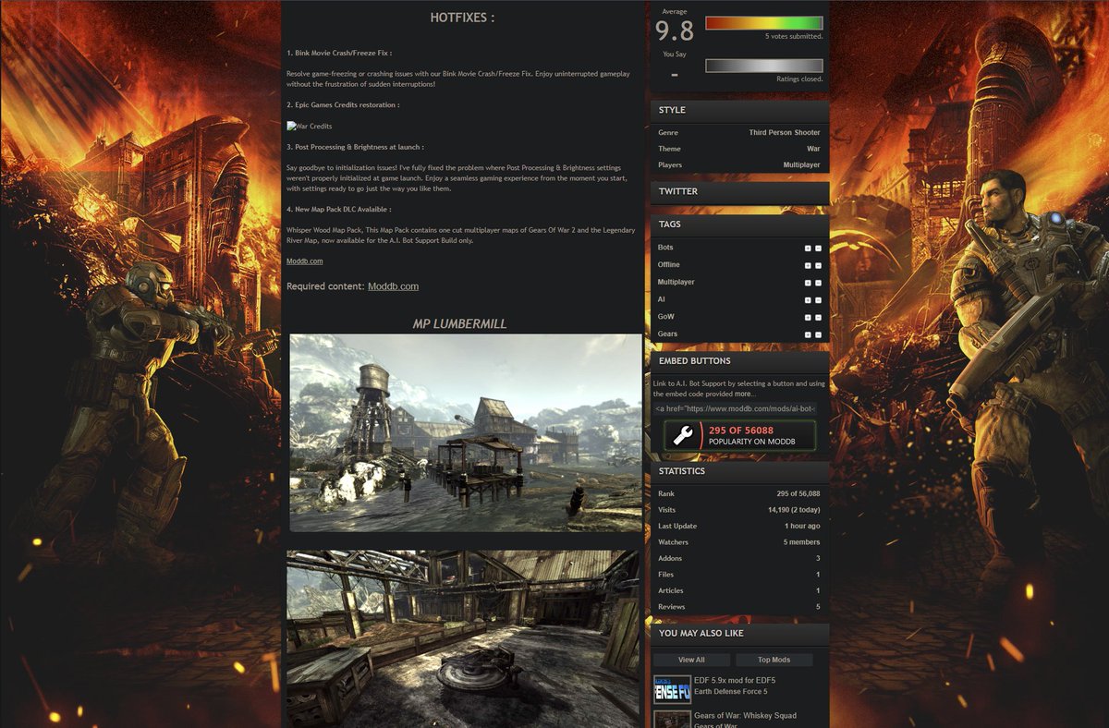Open EDF 5.9x mod for EDF5 link
Screen dimensions: 1109x728
pos(735,681)
